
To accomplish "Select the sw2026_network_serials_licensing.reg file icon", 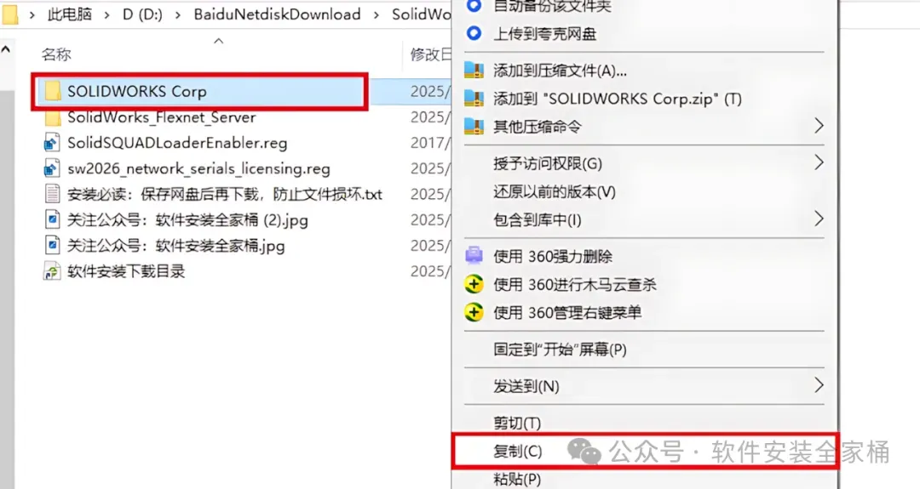I will click(x=52, y=168).
